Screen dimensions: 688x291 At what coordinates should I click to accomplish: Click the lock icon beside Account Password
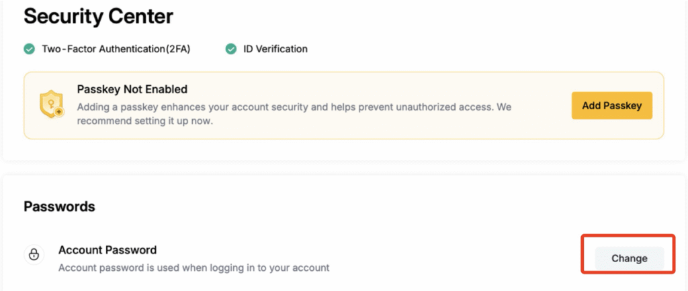pos(34,255)
